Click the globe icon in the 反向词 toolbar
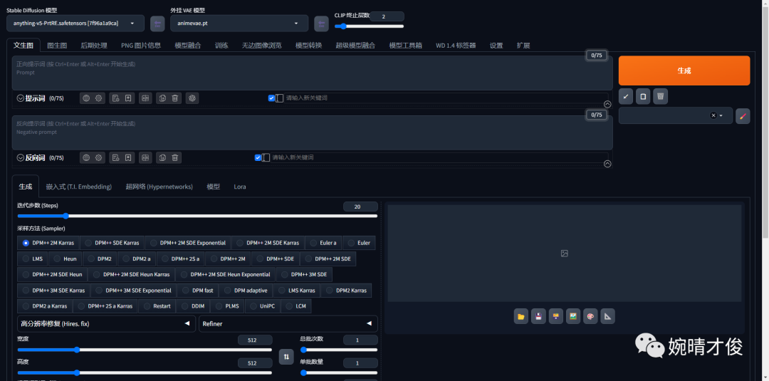 (x=86, y=158)
